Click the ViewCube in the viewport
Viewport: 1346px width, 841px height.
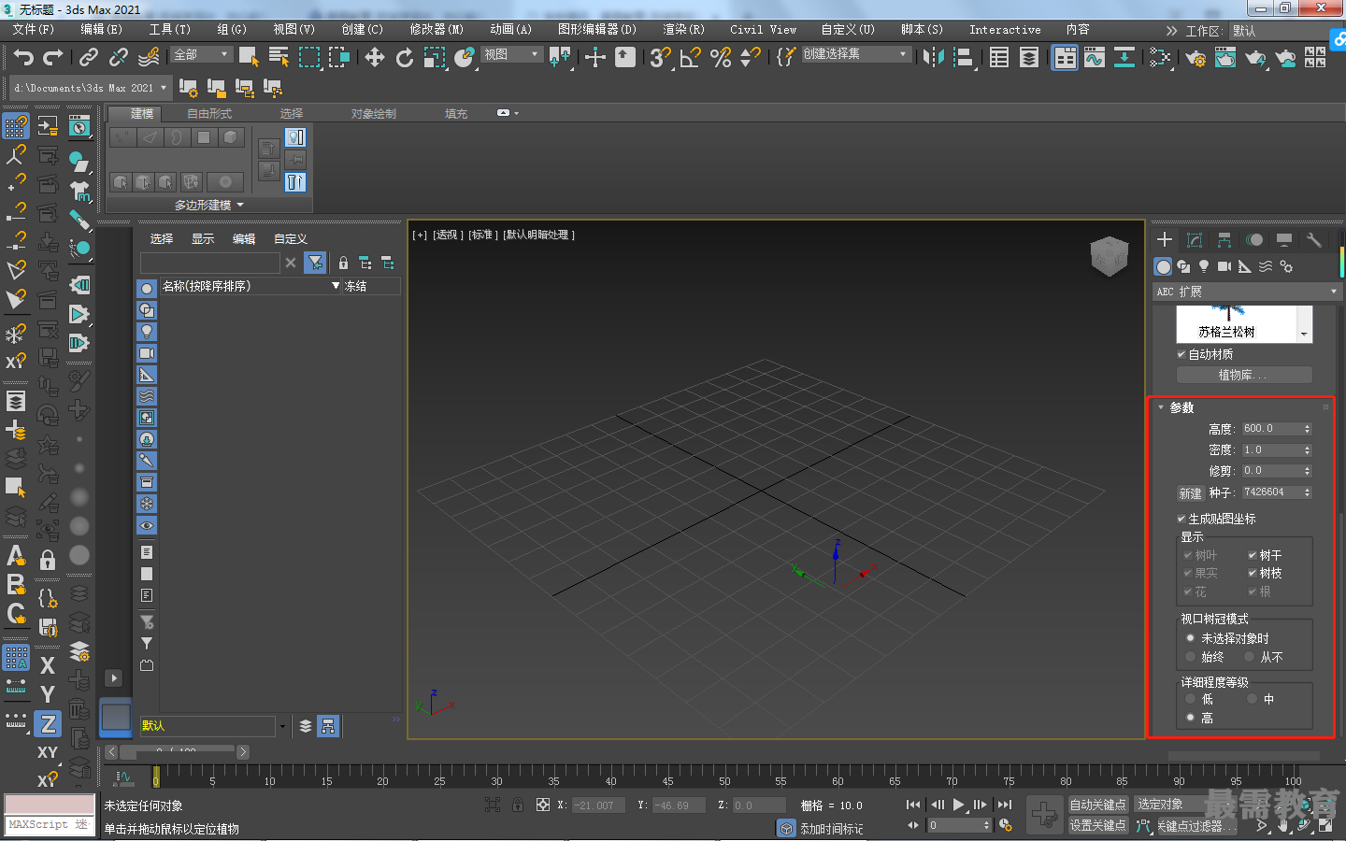(1110, 255)
